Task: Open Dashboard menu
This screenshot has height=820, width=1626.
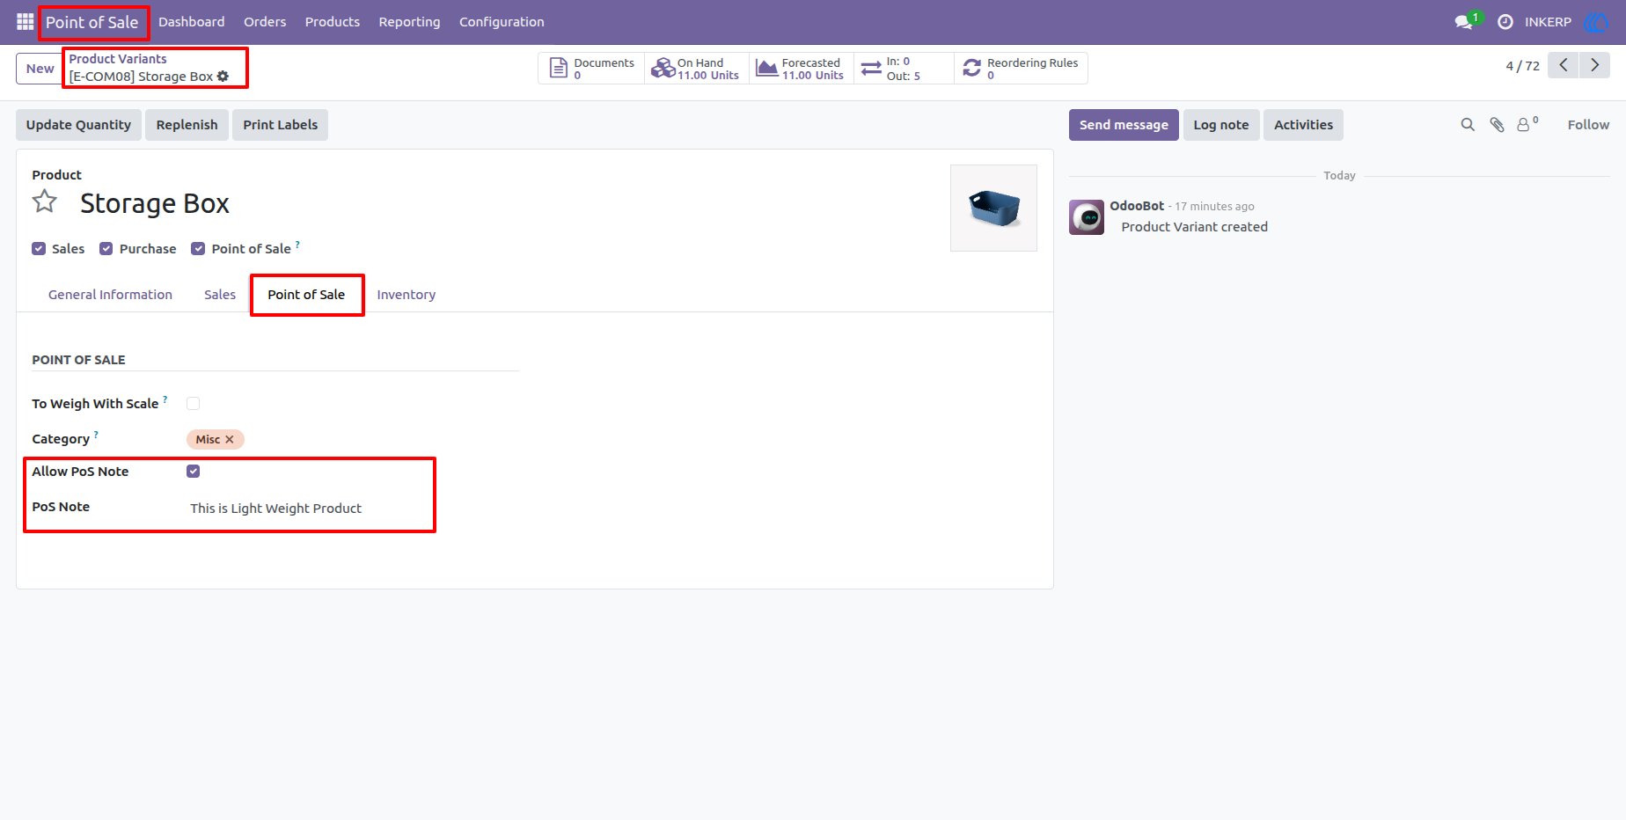Action: click(x=192, y=22)
